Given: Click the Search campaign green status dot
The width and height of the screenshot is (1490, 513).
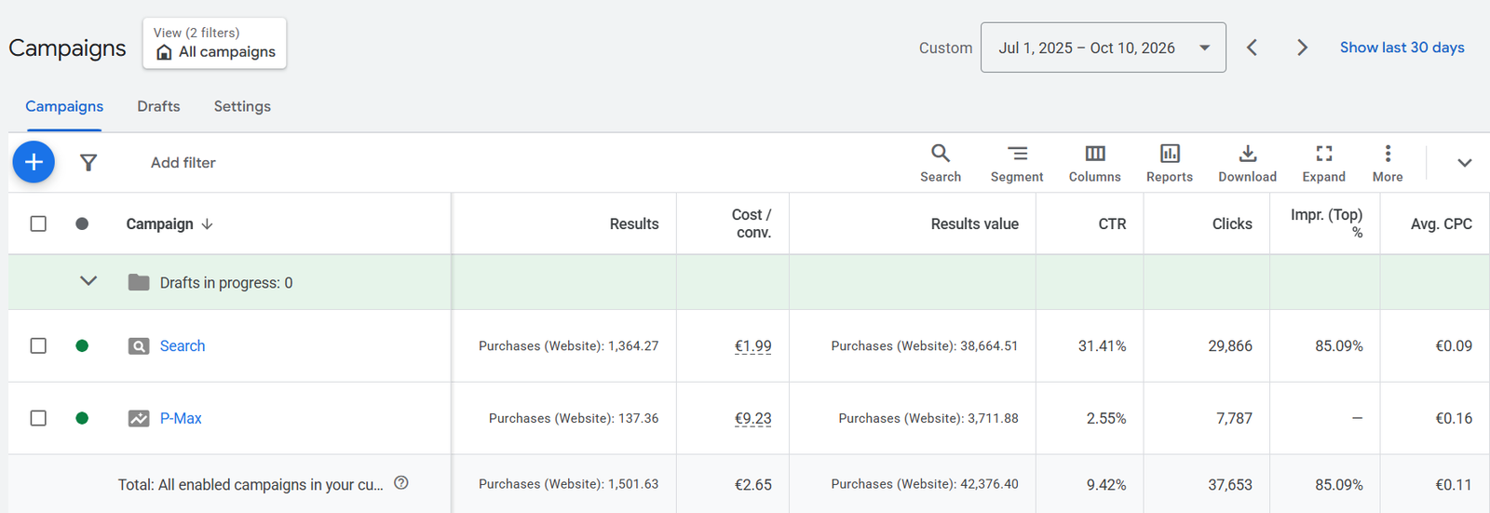Looking at the screenshot, I should click(82, 346).
